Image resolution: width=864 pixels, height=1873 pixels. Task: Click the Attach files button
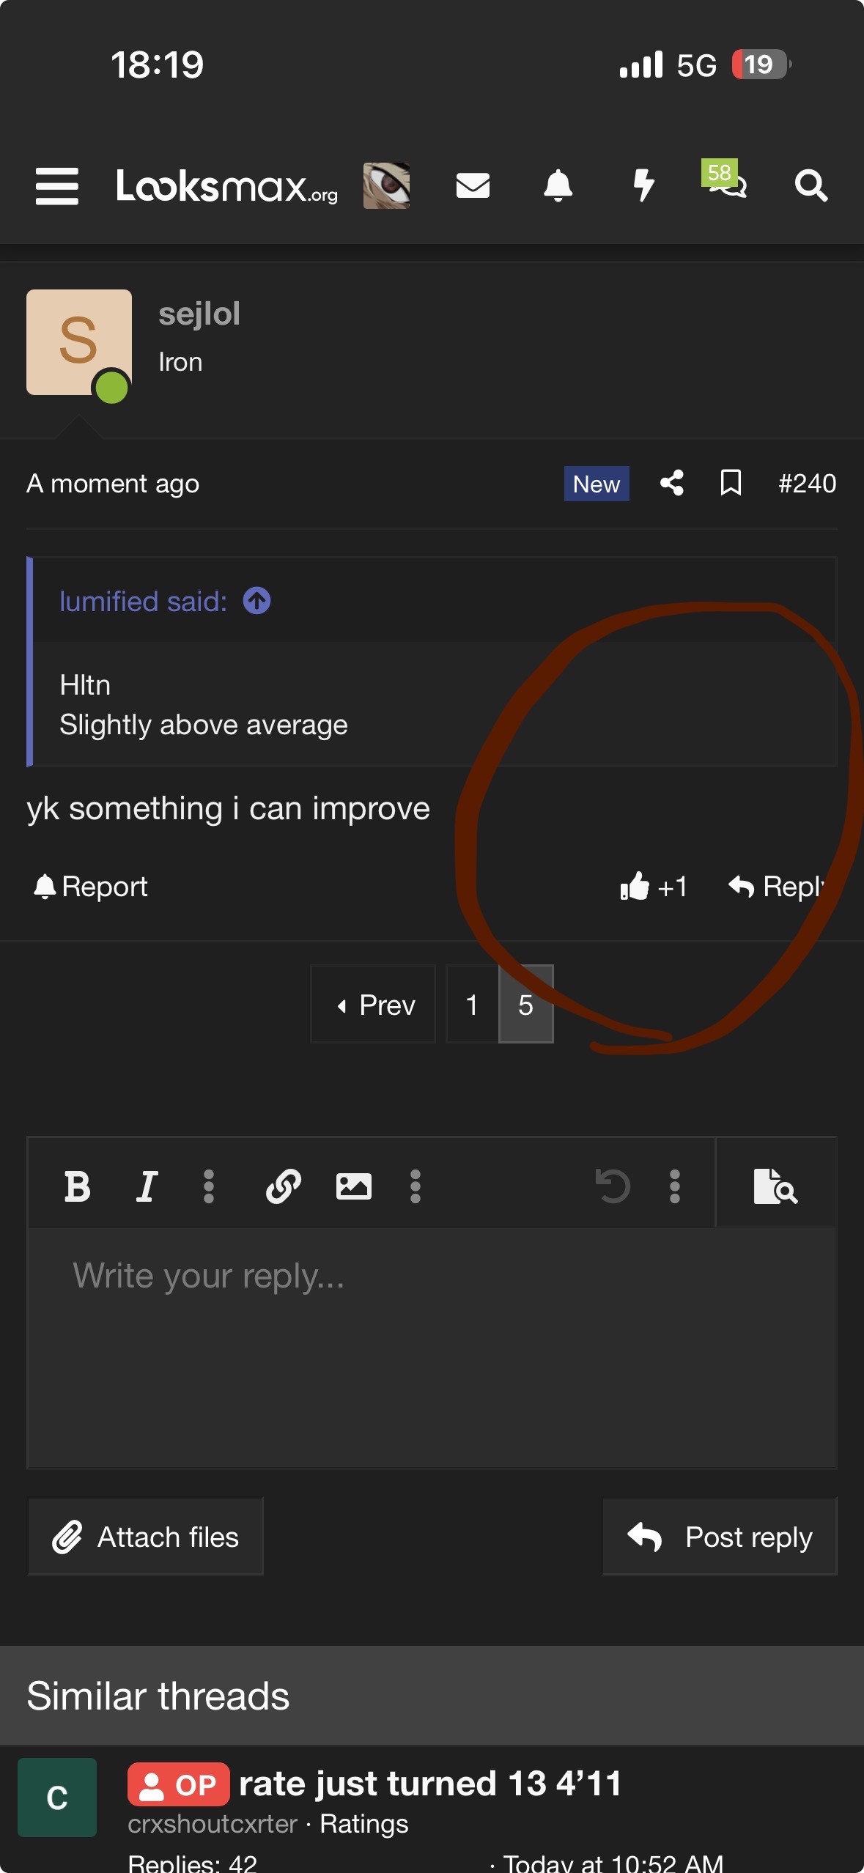coord(145,1537)
